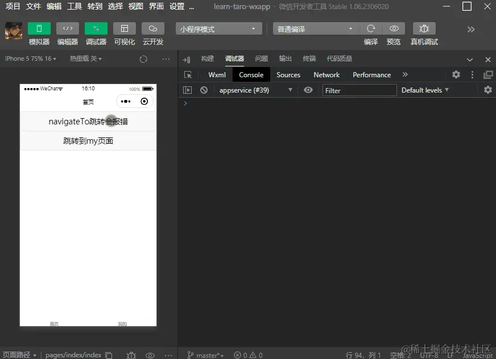Open DevTools settings gear
496x359 pixels.
coord(456,74)
